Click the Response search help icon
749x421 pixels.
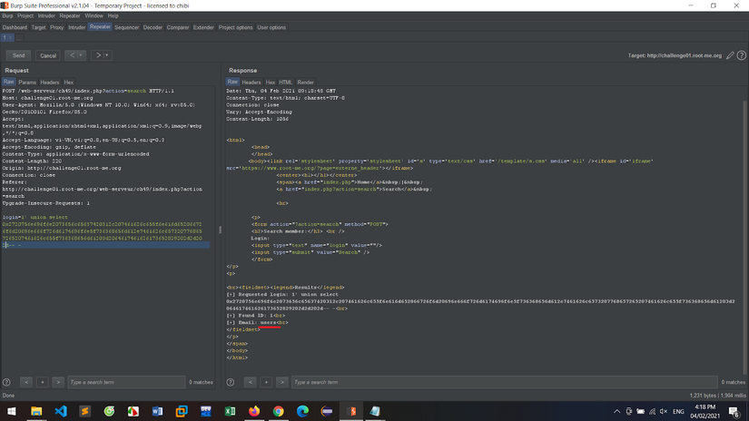coord(232,382)
